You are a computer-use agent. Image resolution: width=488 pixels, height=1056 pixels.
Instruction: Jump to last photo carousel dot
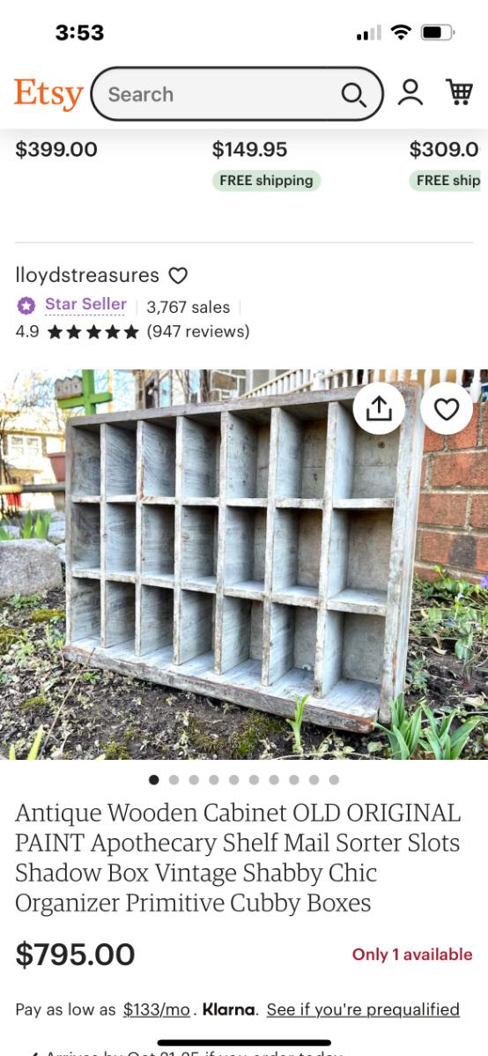point(334,780)
